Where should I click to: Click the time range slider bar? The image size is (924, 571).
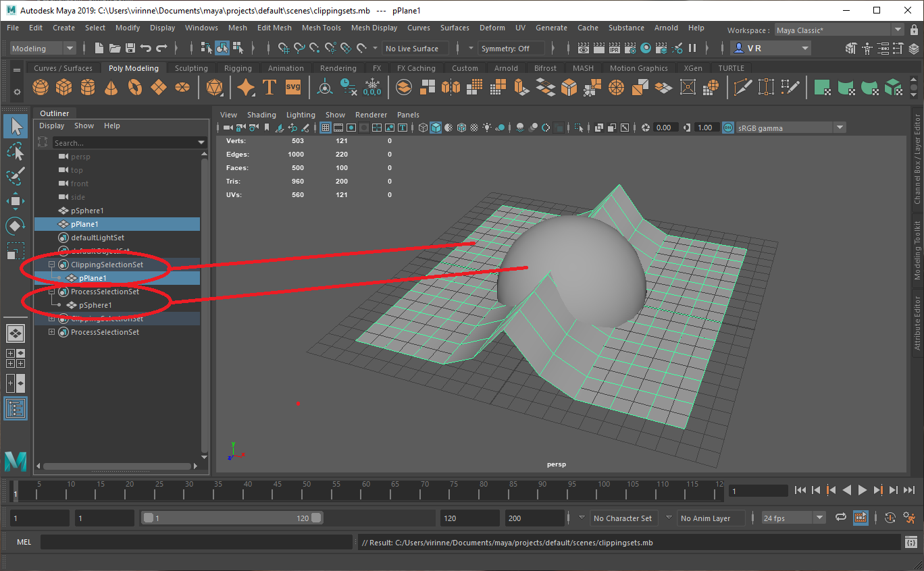[232, 518]
